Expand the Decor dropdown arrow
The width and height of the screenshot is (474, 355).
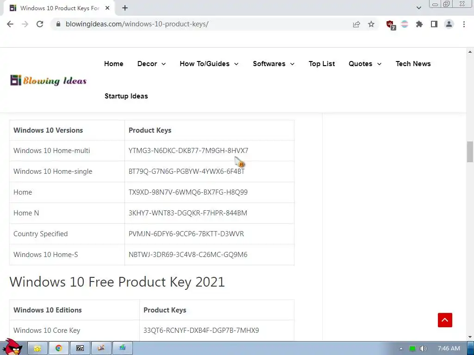click(163, 64)
